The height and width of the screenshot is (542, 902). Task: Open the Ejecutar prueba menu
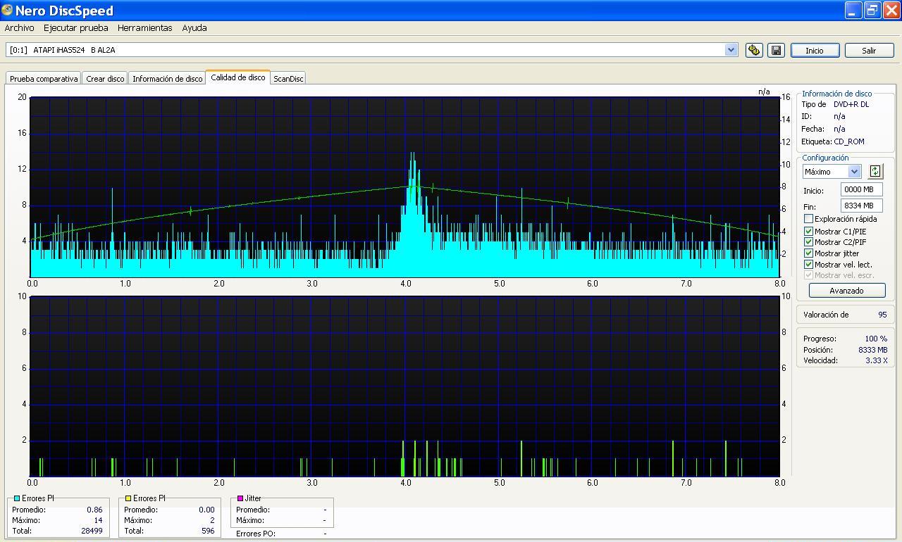coord(75,28)
